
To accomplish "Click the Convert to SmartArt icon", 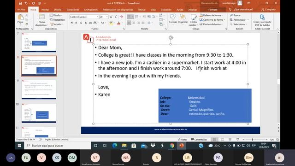I will pos(161,24).
